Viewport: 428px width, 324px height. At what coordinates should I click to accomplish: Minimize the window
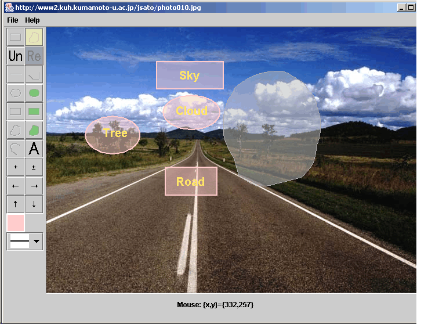coord(401,8)
